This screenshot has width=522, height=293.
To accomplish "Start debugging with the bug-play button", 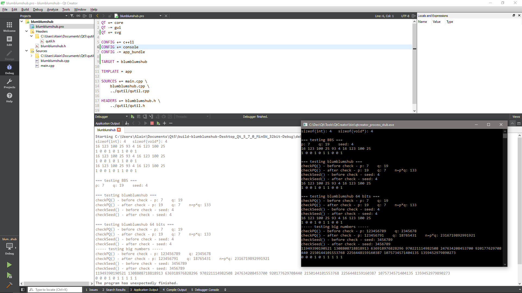I will tap(9, 275).
